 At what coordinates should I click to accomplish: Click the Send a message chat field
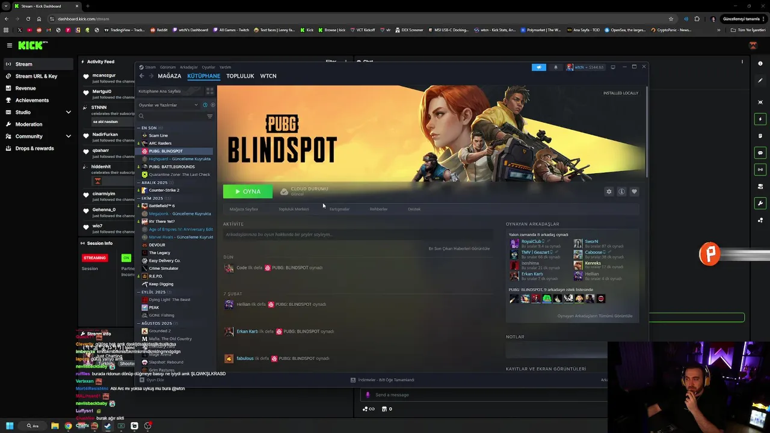click(x=484, y=395)
